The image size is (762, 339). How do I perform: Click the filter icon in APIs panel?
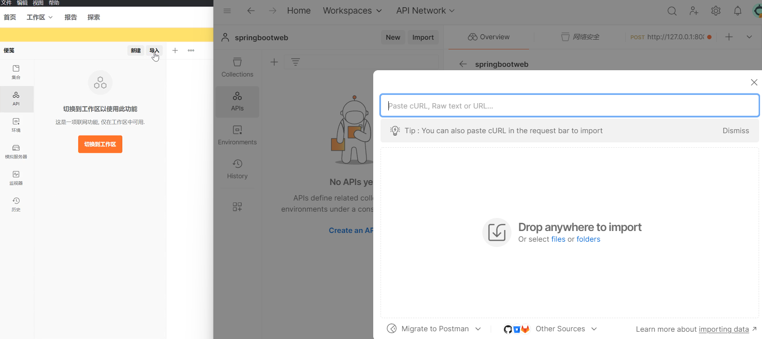pyautogui.click(x=296, y=62)
